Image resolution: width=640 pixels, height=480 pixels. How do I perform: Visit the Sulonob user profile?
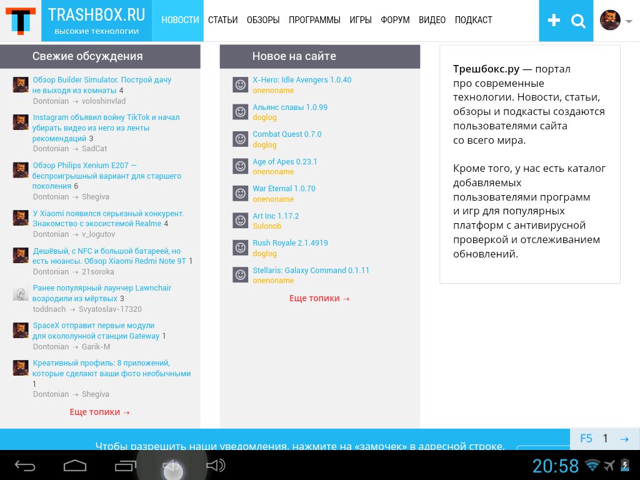click(267, 226)
